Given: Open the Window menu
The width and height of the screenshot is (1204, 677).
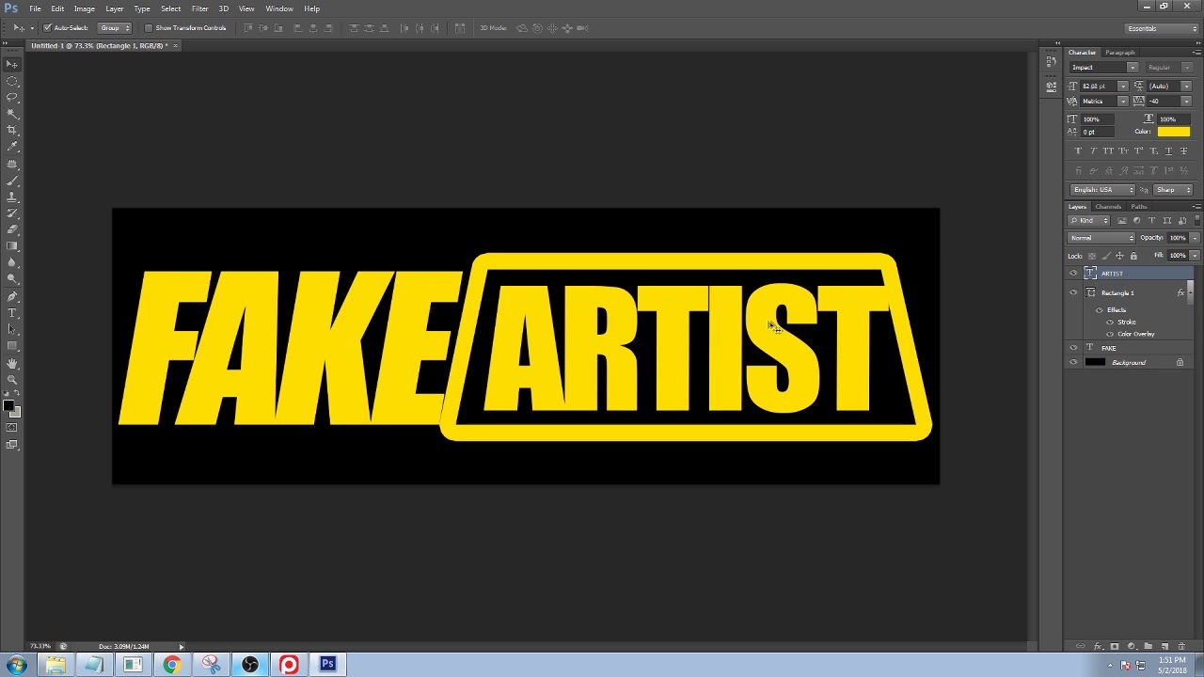Looking at the screenshot, I should coord(279,8).
